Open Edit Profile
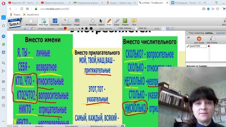Image resolution: width=226 pixels, height=127 pixels. (212, 40)
